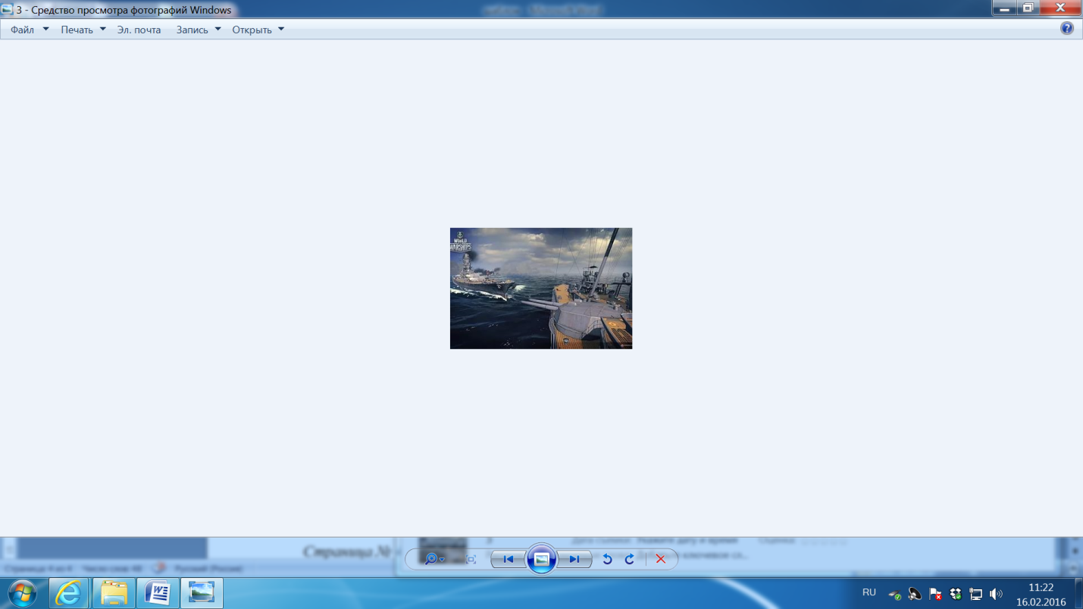The image size is (1083, 609).
Task: Expand the Файл dropdown arrow
Action: pyautogui.click(x=45, y=30)
